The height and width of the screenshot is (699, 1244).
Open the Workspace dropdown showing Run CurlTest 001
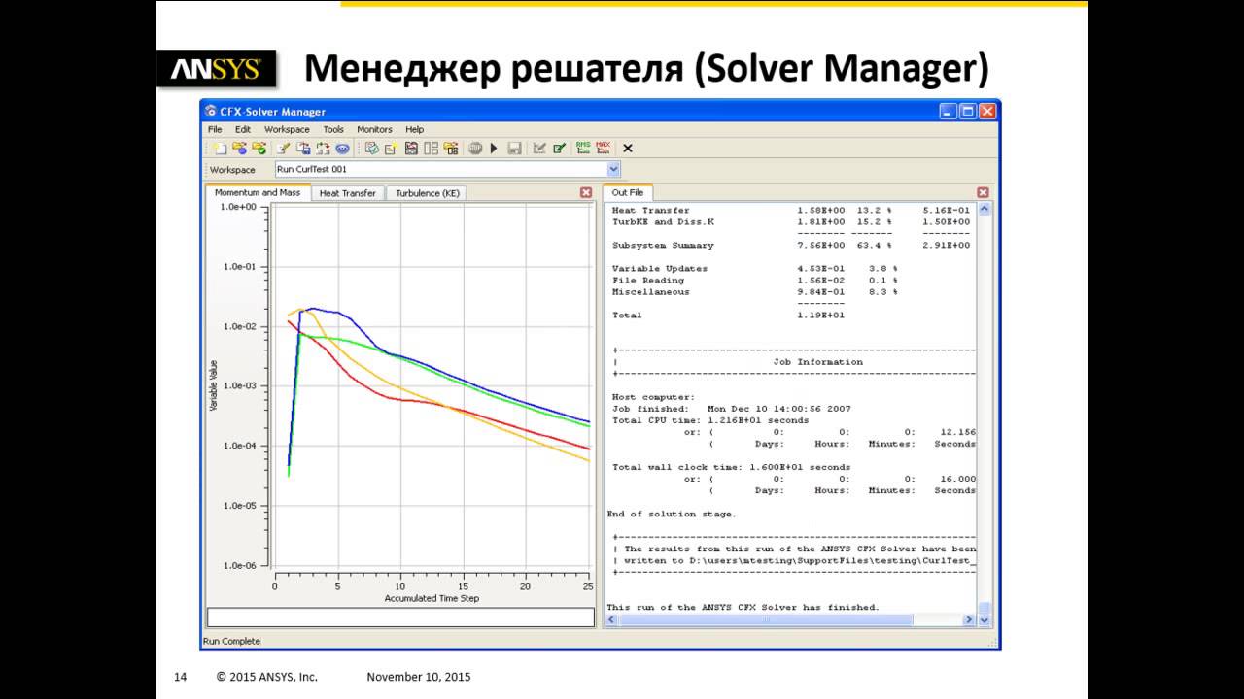click(611, 169)
